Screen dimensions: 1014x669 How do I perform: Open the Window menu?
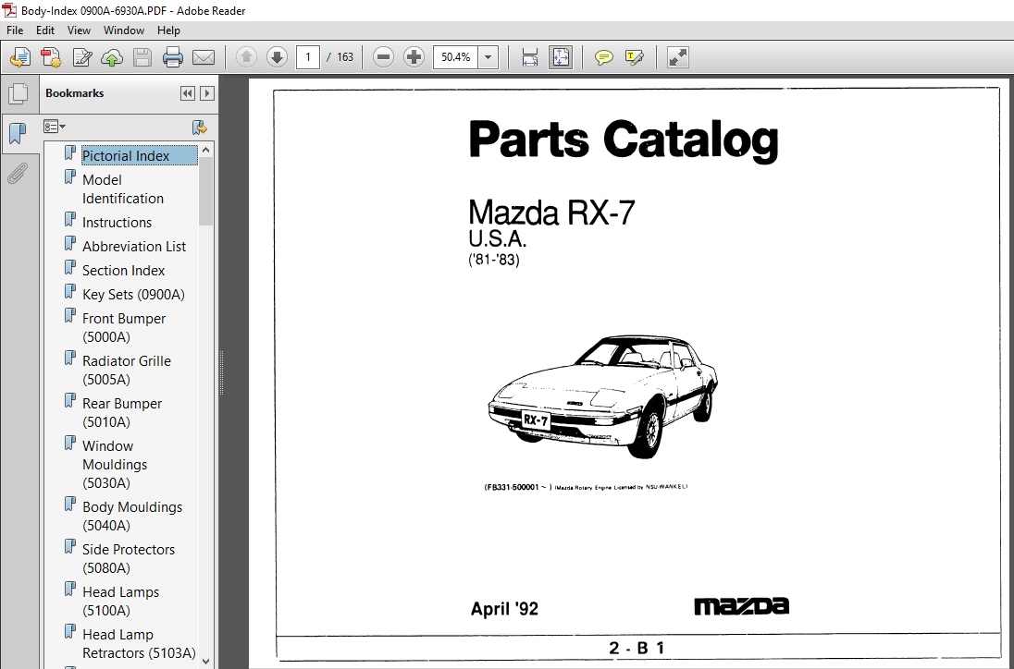point(124,30)
